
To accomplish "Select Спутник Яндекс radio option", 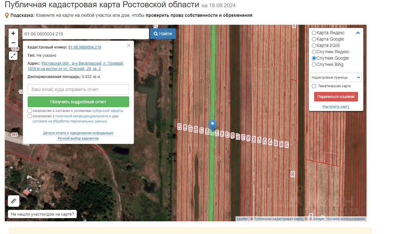I will tap(314, 52).
